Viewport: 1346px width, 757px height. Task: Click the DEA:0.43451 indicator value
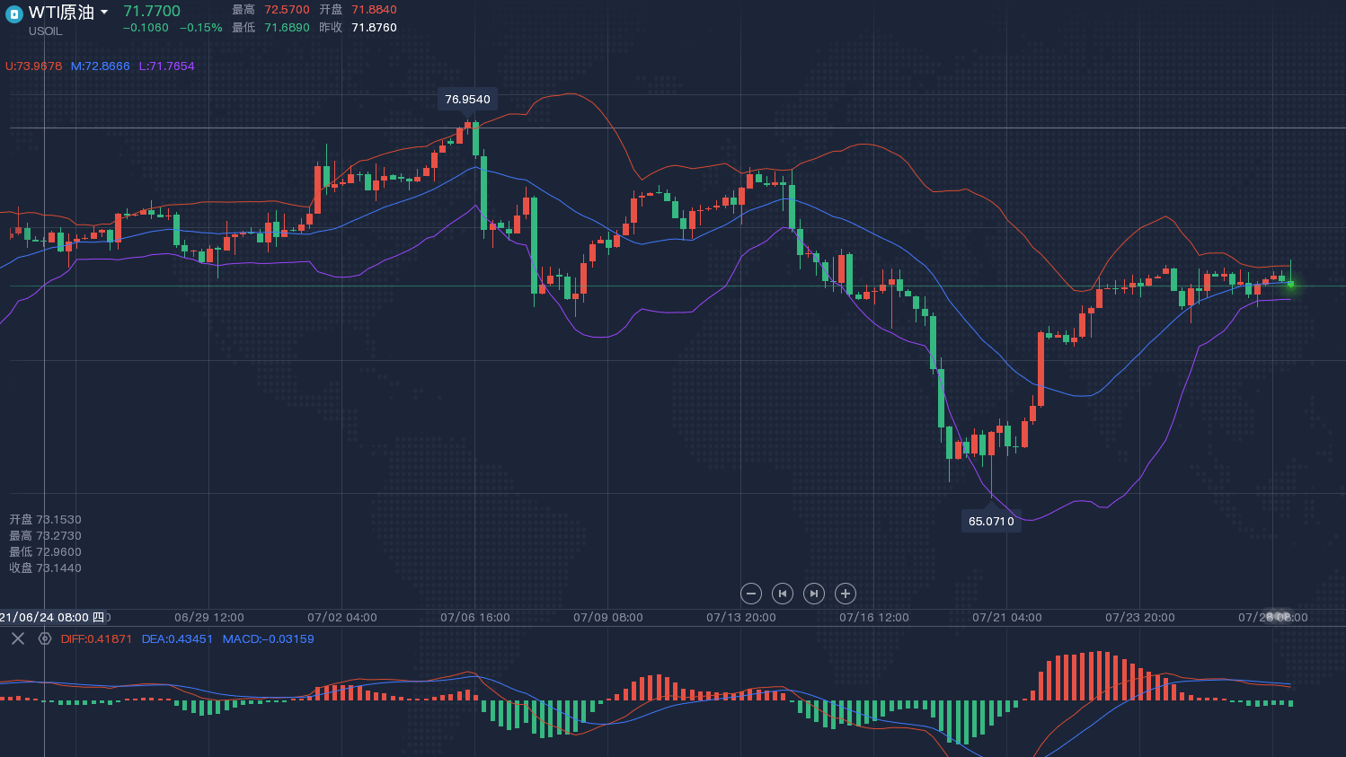(177, 639)
